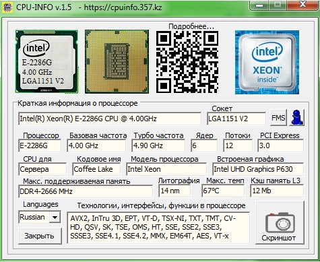
Task: Close the window with the X button
Action: click(x=303, y=5)
